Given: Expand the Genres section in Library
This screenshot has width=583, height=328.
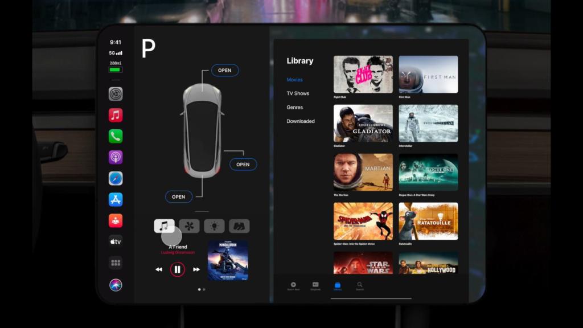Looking at the screenshot, I should click(x=294, y=107).
